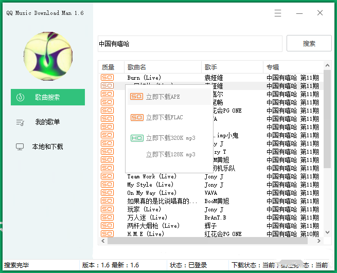The width and height of the screenshot is (337, 273).
Task: Click the SQ icon for 万人迷 (Live)
Action: [107, 217]
